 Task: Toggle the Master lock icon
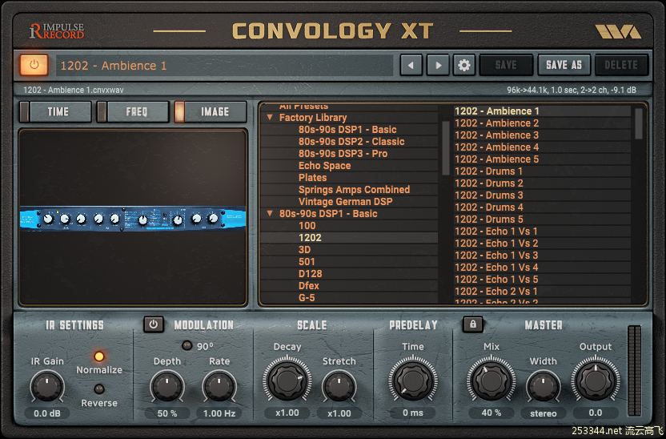click(473, 324)
